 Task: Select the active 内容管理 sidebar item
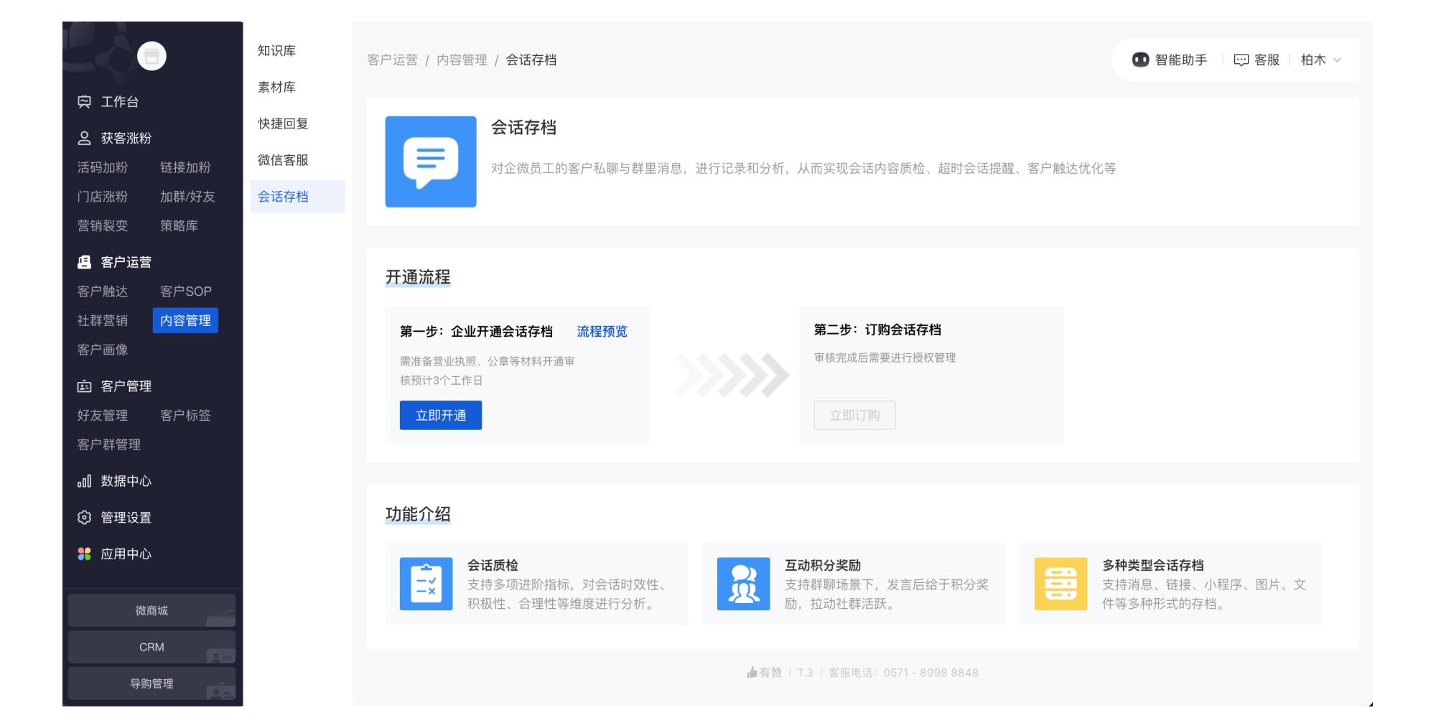[x=185, y=321]
